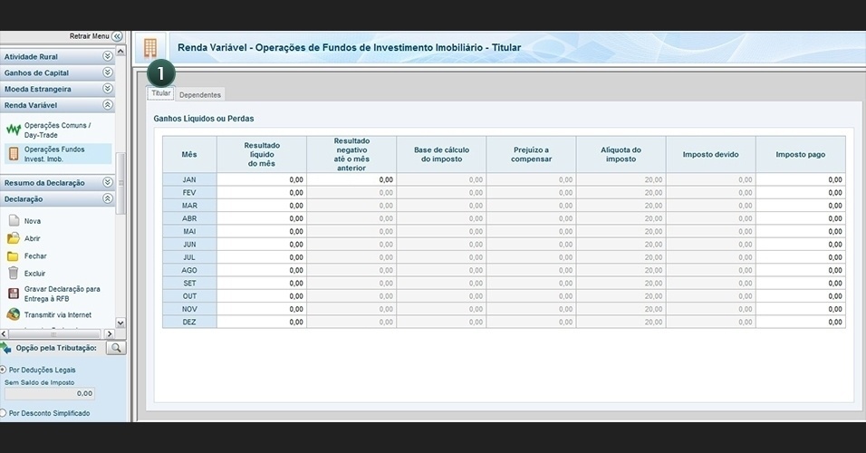Click Transmitir via Internet link

[x=57, y=315]
